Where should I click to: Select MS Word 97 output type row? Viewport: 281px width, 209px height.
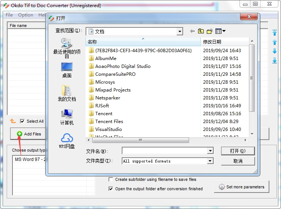coord(29,159)
